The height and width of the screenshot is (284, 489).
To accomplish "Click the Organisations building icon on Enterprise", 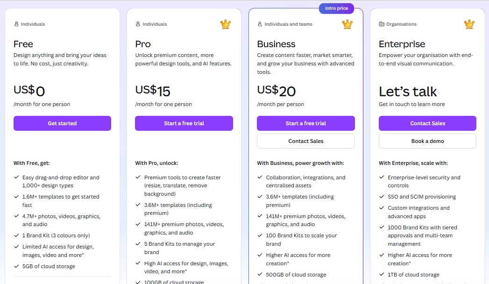I will (x=382, y=24).
